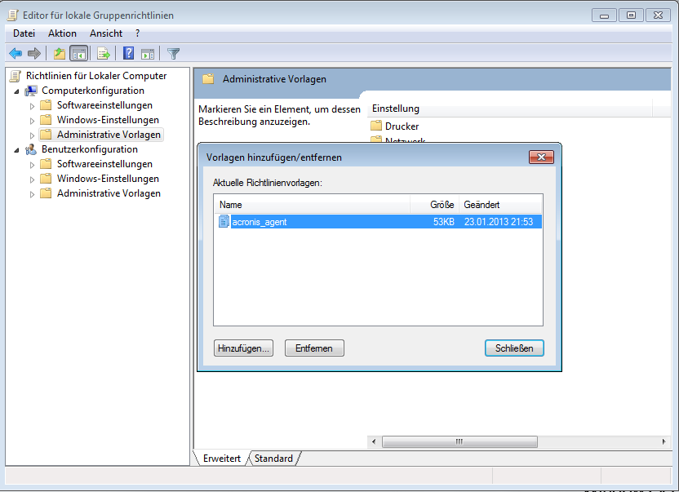Click the 53KB size value
The width and height of the screenshot is (679, 492).
click(443, 222)
